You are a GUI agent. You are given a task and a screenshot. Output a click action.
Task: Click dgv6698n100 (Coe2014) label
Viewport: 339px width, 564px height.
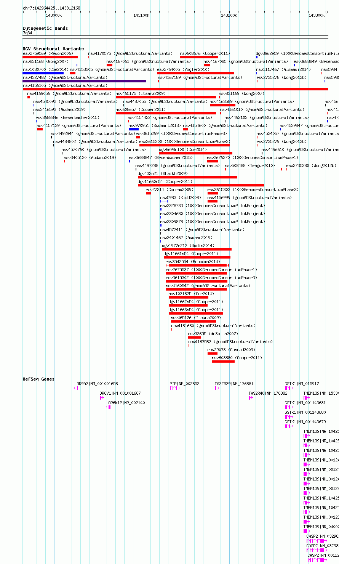183,150
